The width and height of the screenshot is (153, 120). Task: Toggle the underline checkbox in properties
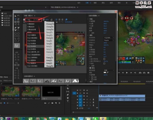point(105,64)
